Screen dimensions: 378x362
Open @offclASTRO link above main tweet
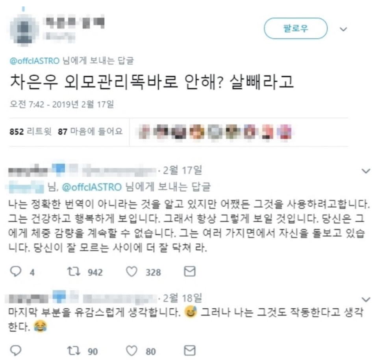(35, 61)
